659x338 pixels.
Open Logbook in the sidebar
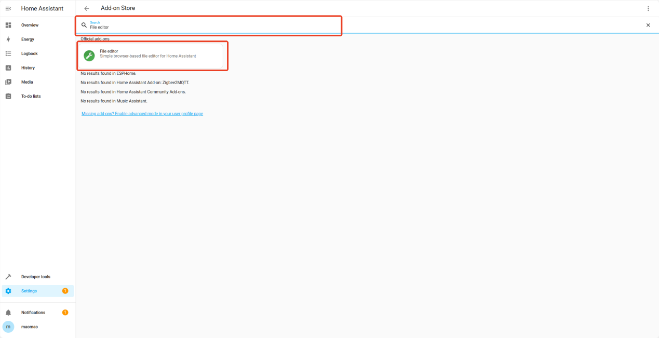[38, 53]
